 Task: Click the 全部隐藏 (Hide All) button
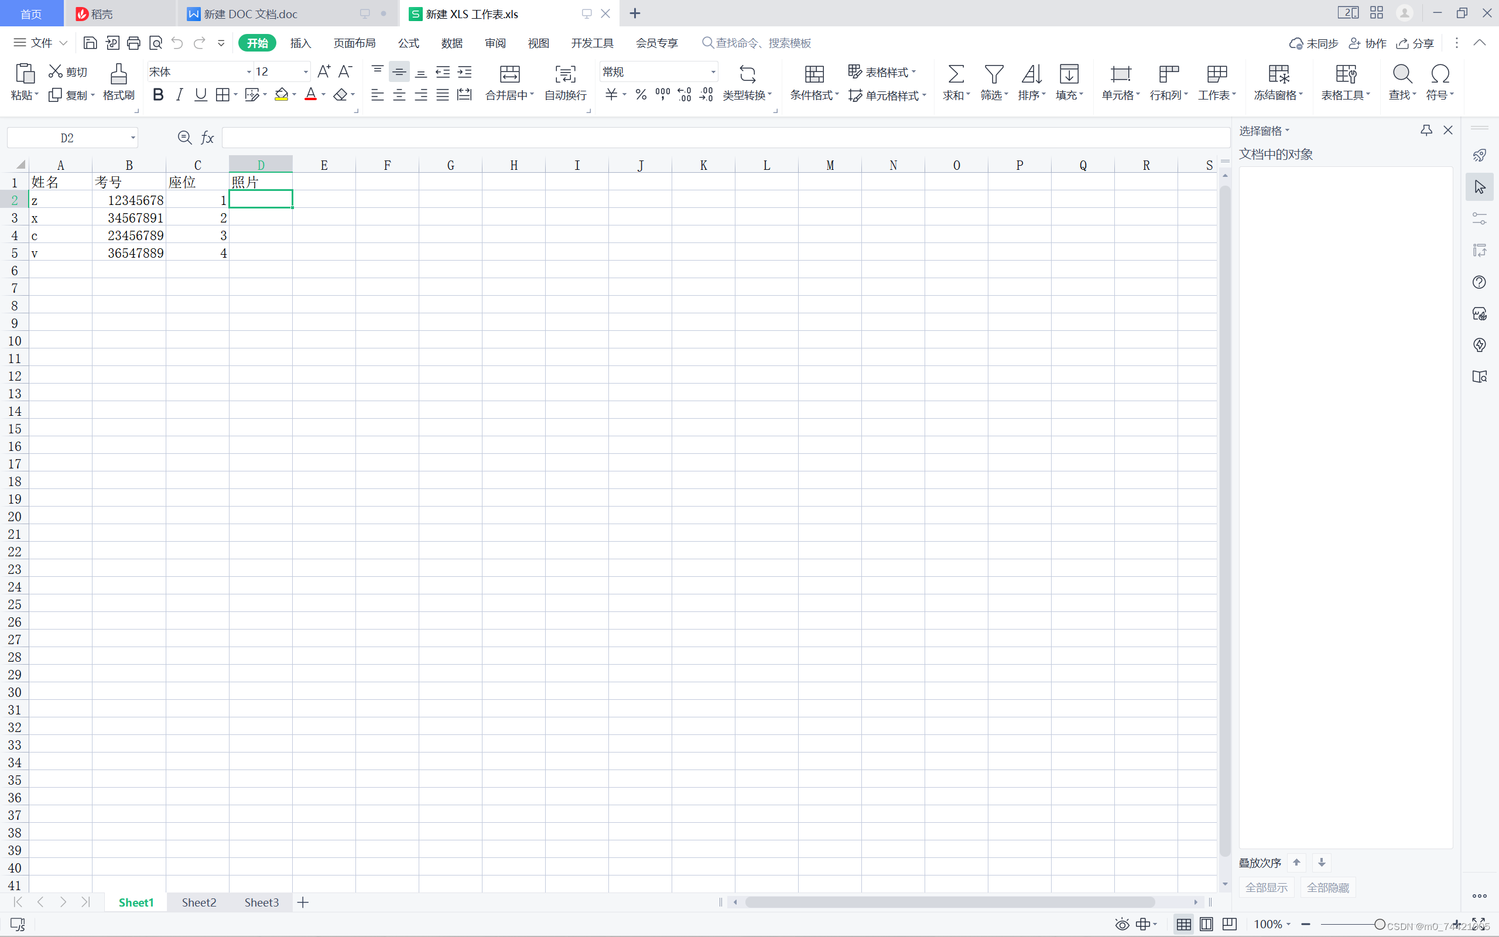click(x=1327, y=887)
